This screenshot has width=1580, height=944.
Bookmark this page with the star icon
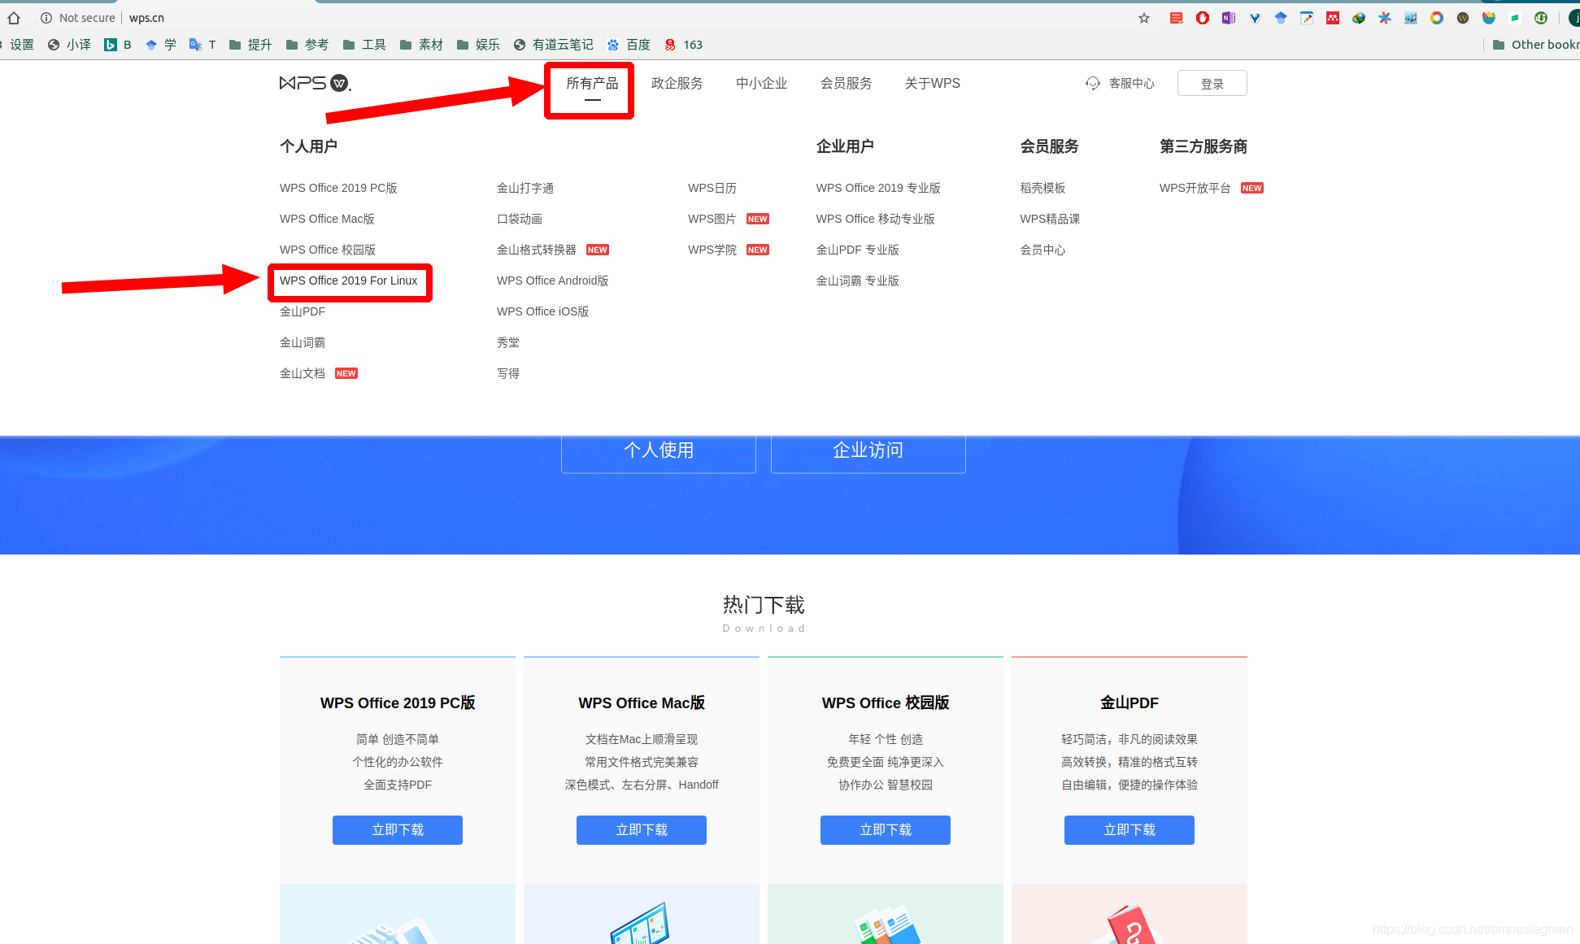pos(1144,18)
